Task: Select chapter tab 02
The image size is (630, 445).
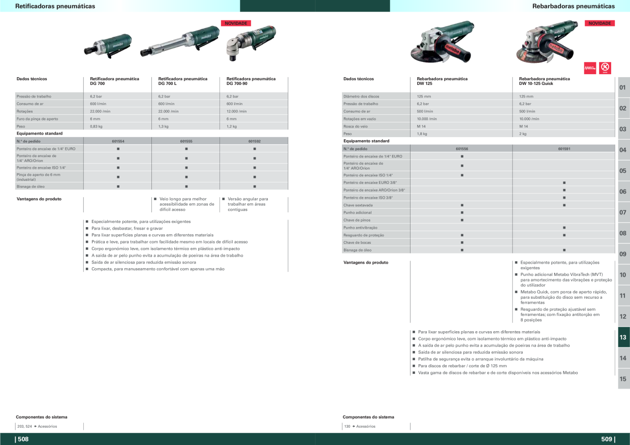Action: coord(623,108)
